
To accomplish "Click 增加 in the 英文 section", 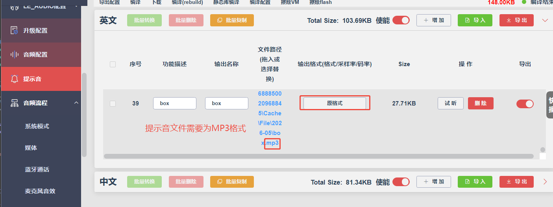I will tap(434, 20).
